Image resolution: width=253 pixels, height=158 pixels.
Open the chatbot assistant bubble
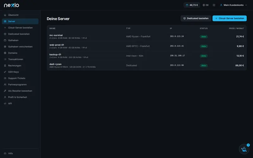(244, 149)
